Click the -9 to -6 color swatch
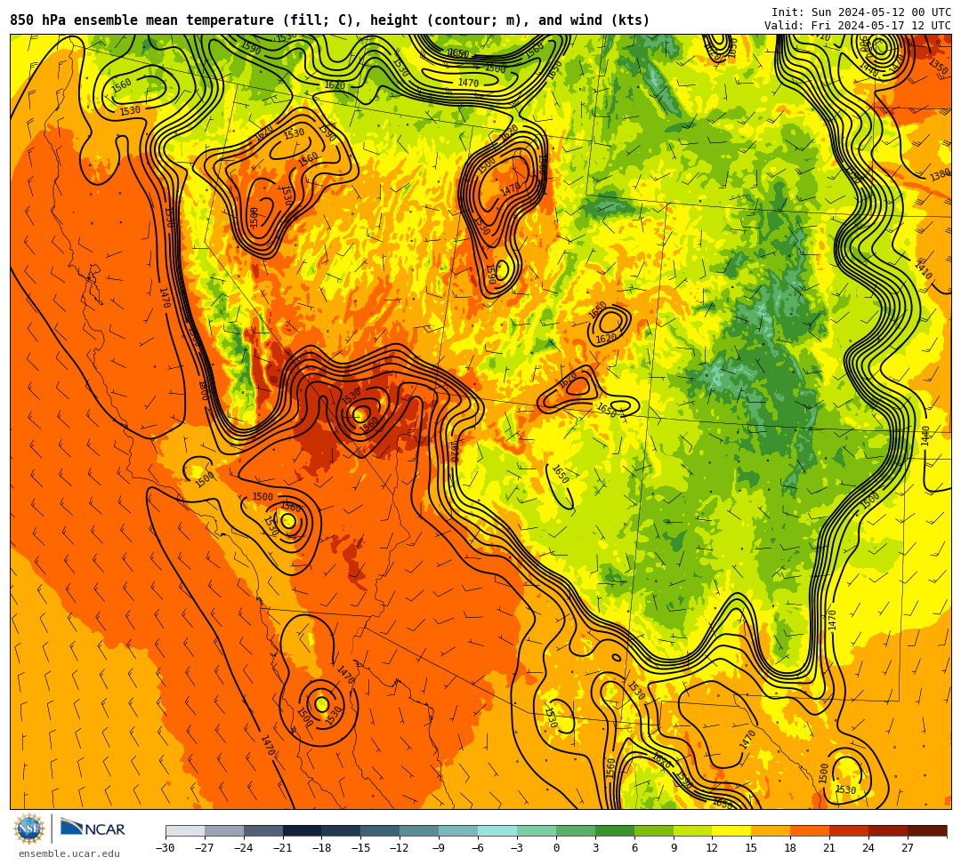961x865 pixels. pyautogui.click(x=458, y=830)
